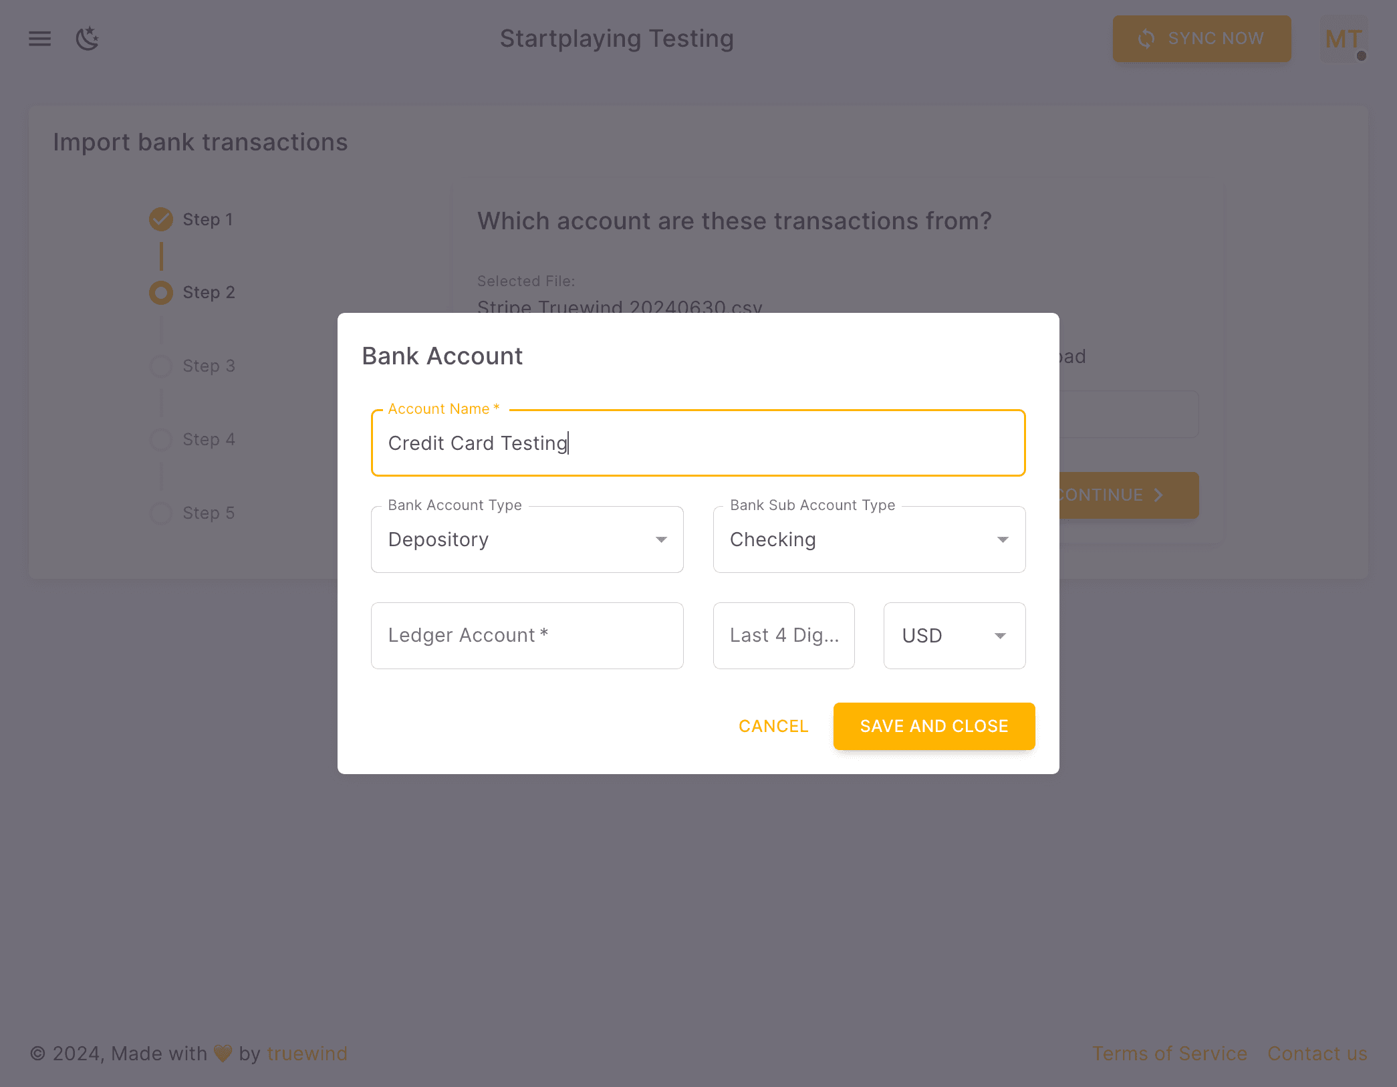Viewport: 1397px width, 1087px height.
Task: Click the Step 4 stepper circle
Action: [x=161, y=440]
